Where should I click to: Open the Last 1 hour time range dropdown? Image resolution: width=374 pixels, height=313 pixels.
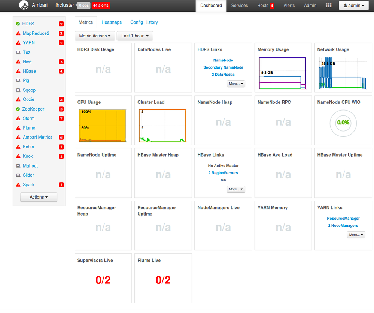coord(135,36)
